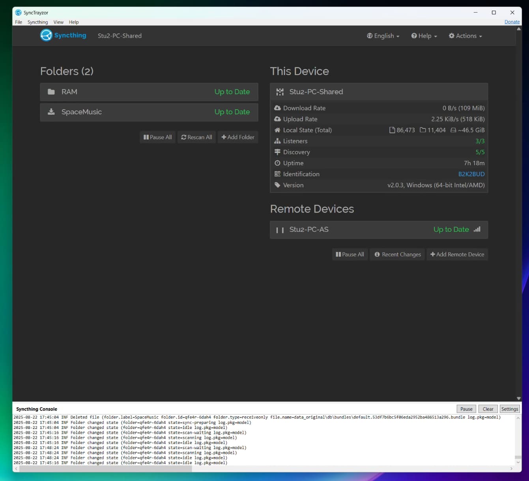Screen dimensions: 529x481
Task: Open the File menu
Action: [x=19, y=22]
